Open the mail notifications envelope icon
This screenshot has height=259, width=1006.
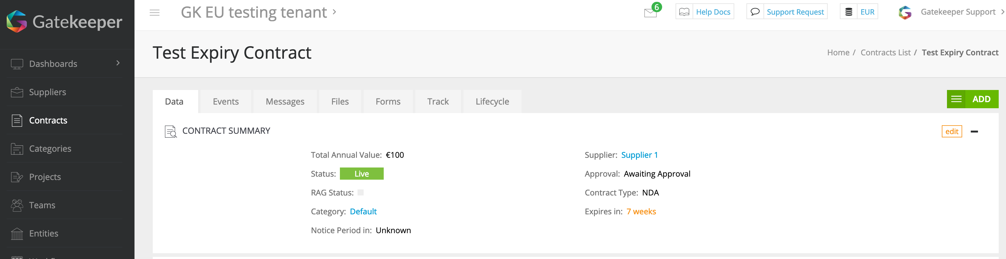coord(650,13)
